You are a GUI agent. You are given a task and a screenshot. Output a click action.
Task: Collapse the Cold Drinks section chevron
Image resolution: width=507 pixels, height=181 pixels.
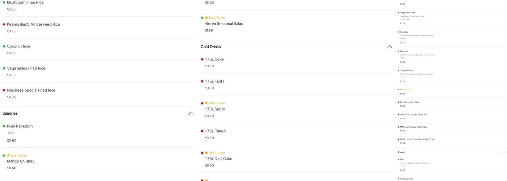(389, 47)
